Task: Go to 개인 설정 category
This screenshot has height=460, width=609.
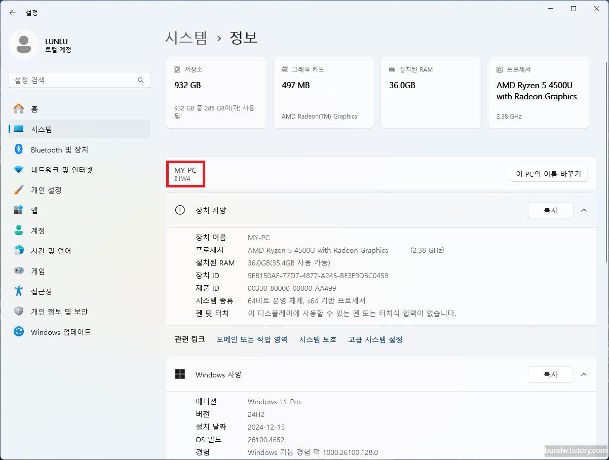Action: (x=80, y=190)
